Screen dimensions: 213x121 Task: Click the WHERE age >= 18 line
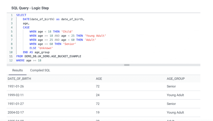pos(29,60)
